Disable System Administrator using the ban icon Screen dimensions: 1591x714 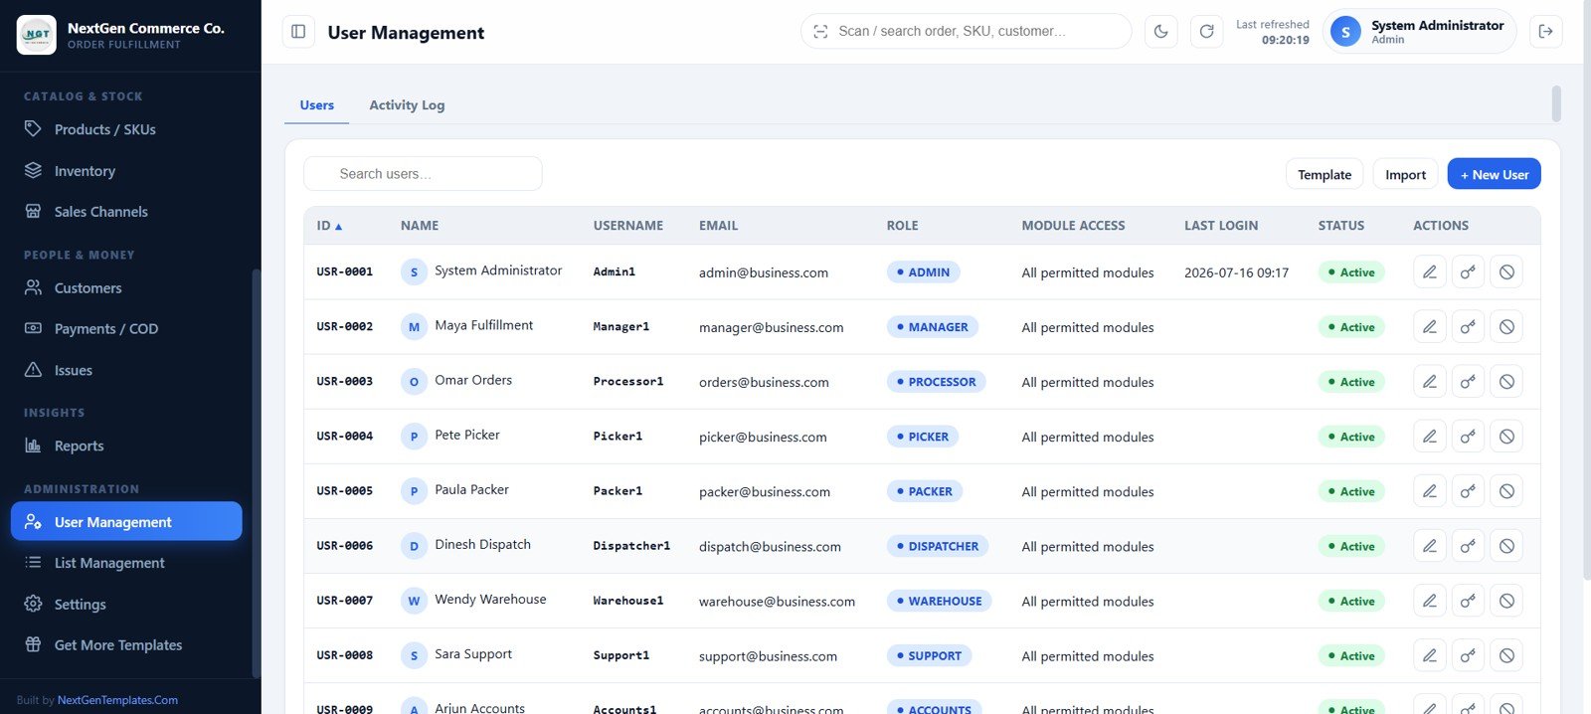[1506, 272]
